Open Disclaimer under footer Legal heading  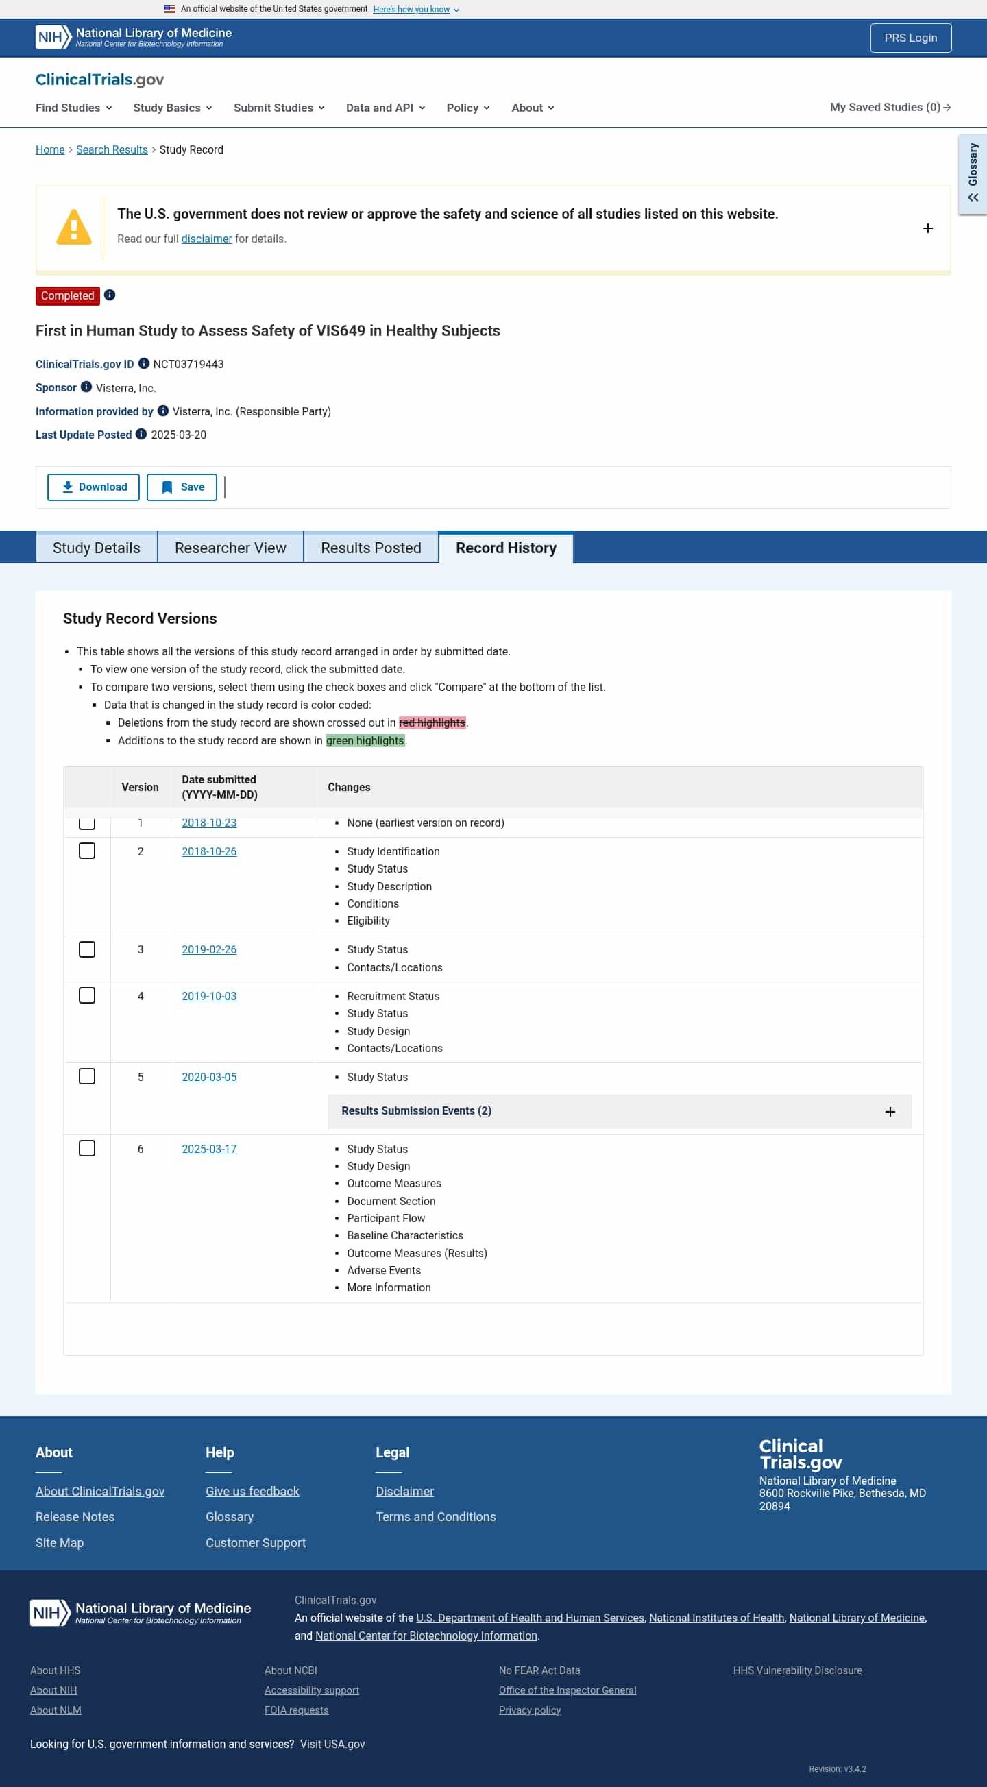[x=405, y=1491]
